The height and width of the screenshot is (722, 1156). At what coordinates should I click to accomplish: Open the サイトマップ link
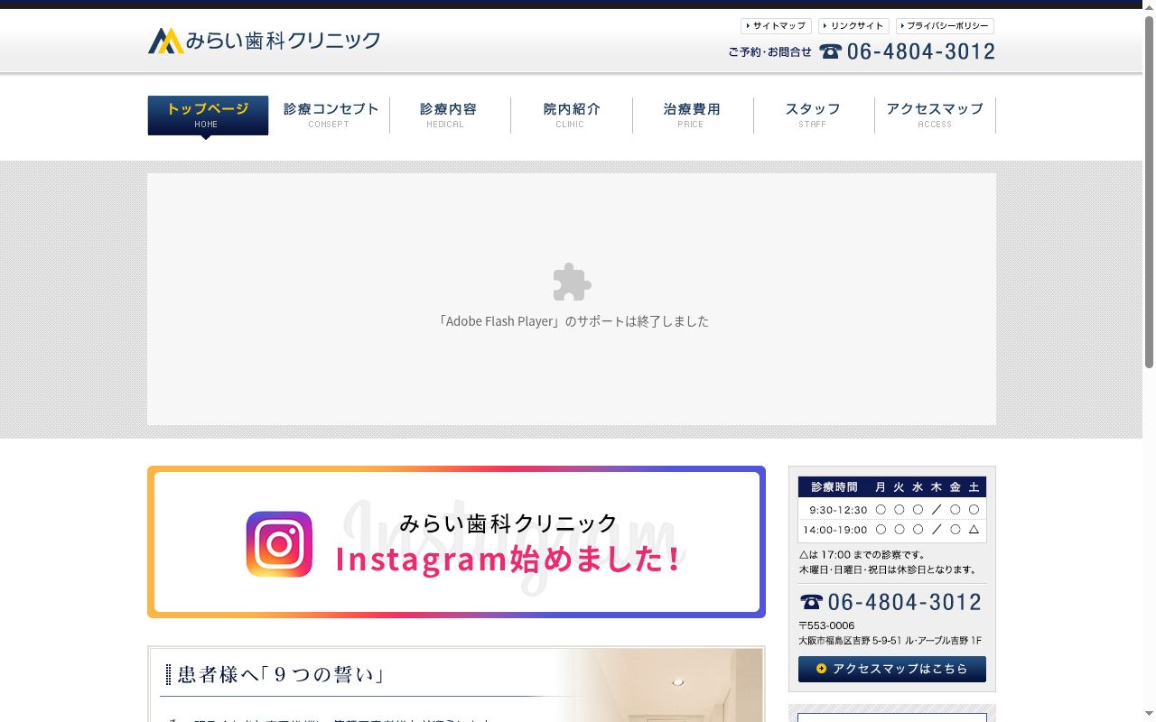point(776,26)
